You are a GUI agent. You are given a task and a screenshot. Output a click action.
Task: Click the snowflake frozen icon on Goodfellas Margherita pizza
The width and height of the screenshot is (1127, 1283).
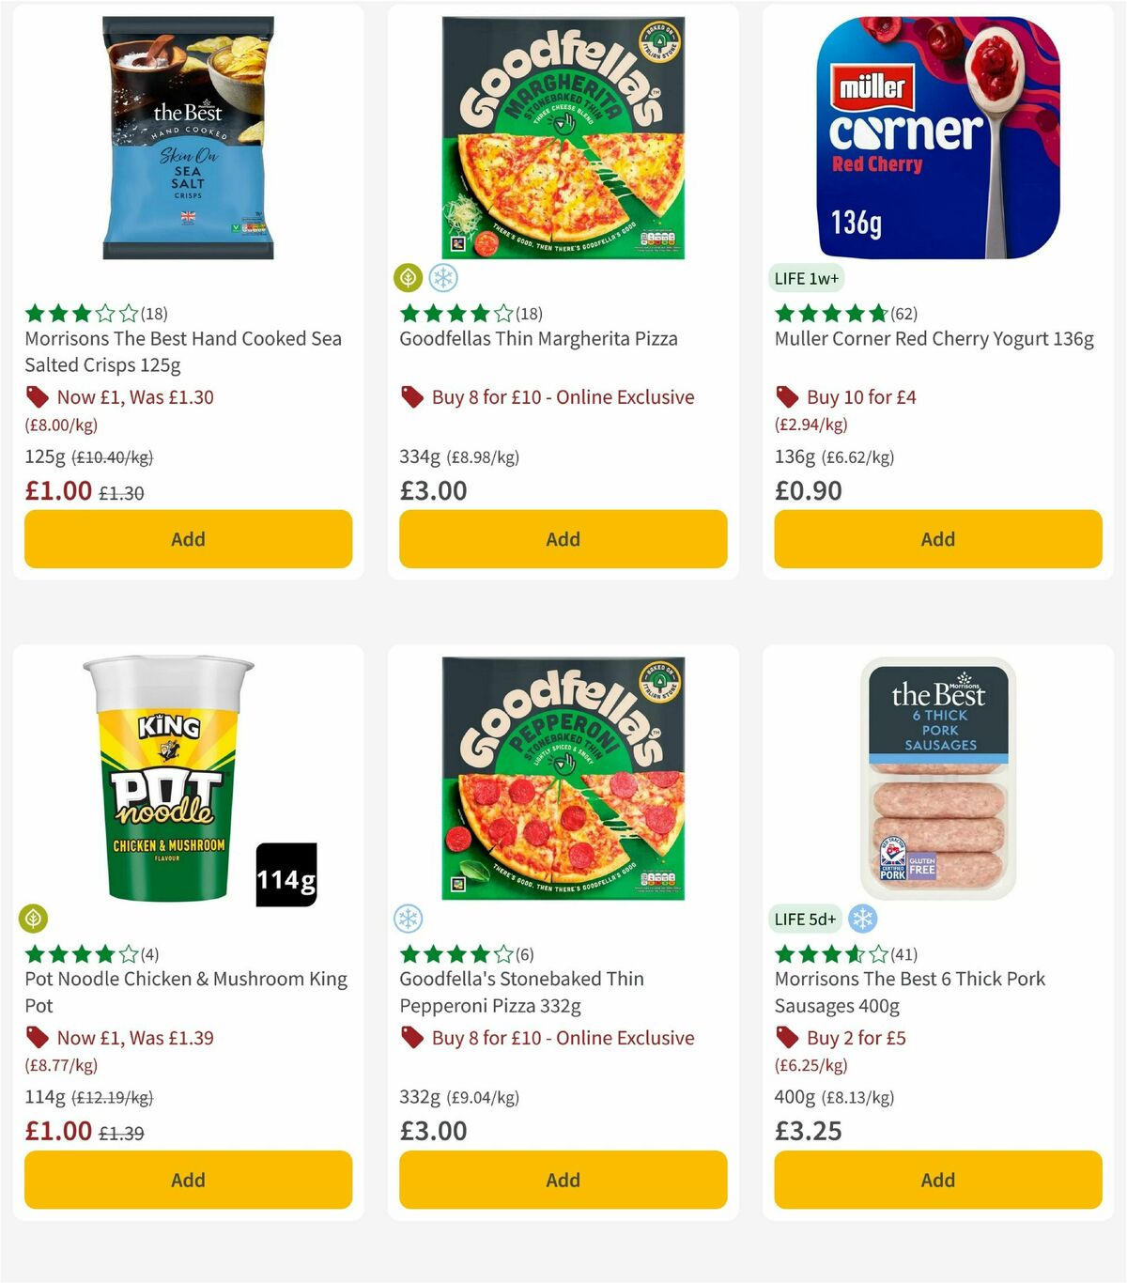[444, 278]
